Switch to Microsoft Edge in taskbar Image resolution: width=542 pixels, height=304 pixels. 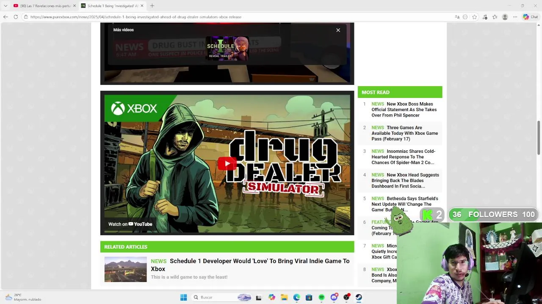(x=296, y=298)
